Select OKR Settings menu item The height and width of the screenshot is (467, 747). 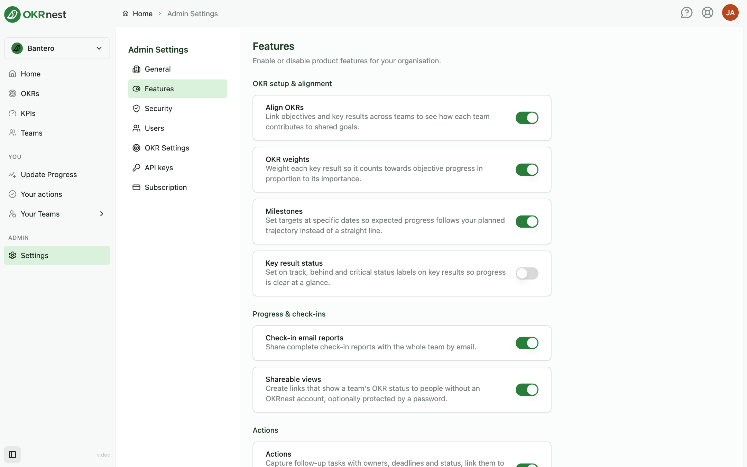point(177,148)
